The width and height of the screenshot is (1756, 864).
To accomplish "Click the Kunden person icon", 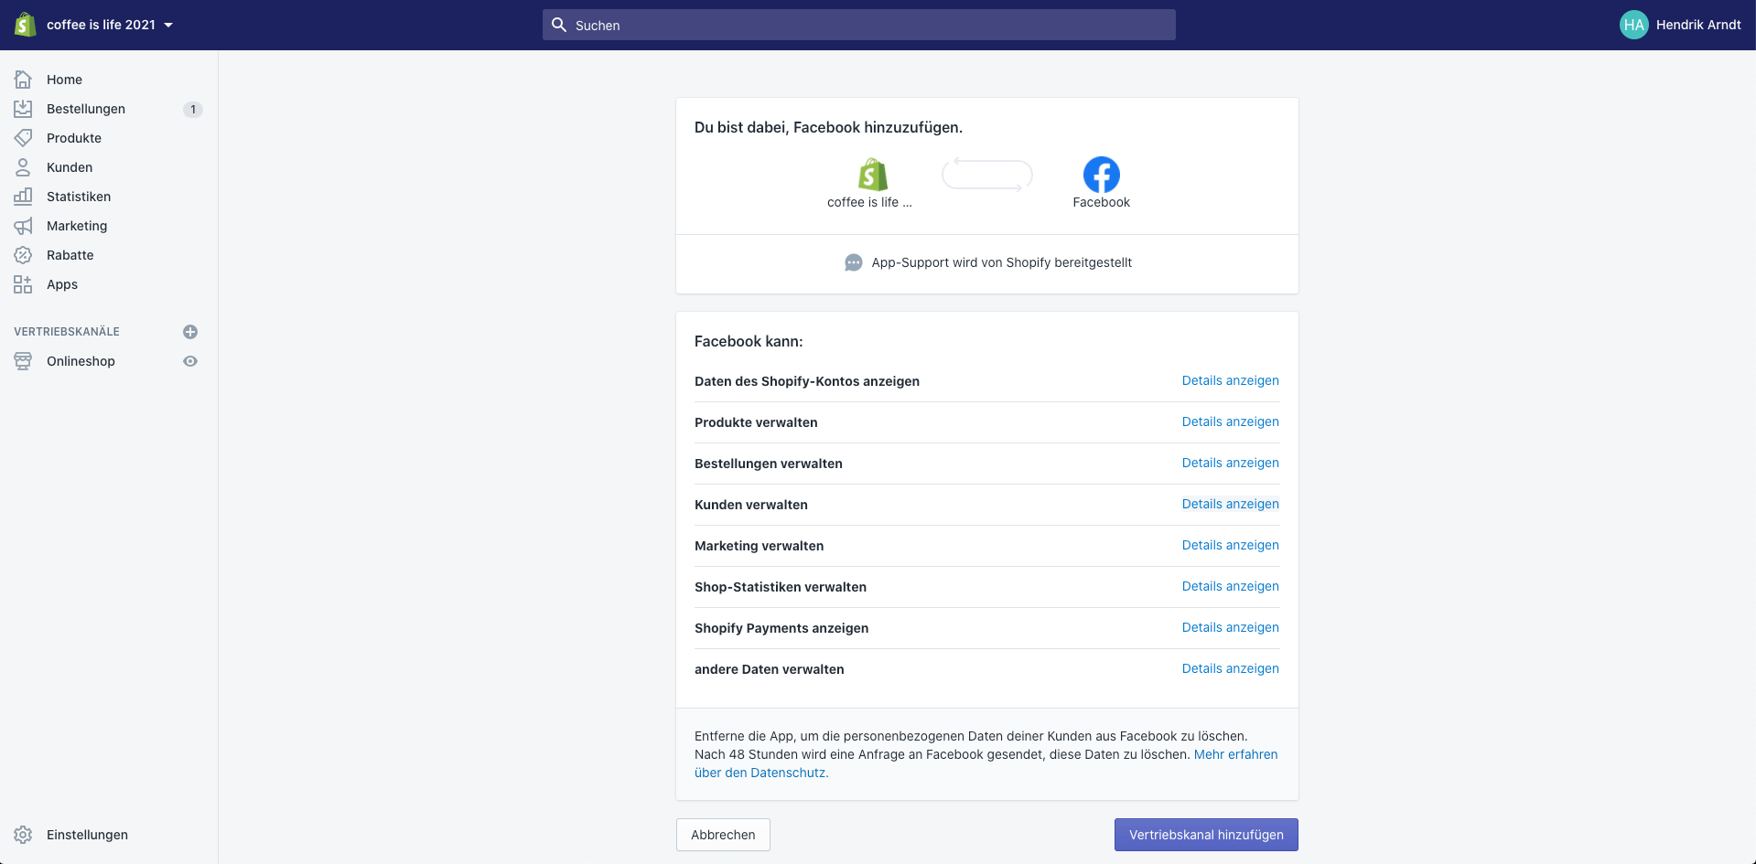I will click(x=22, y=167).
